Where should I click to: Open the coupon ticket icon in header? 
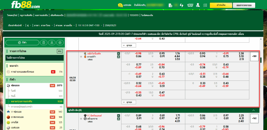coord(190,5)
